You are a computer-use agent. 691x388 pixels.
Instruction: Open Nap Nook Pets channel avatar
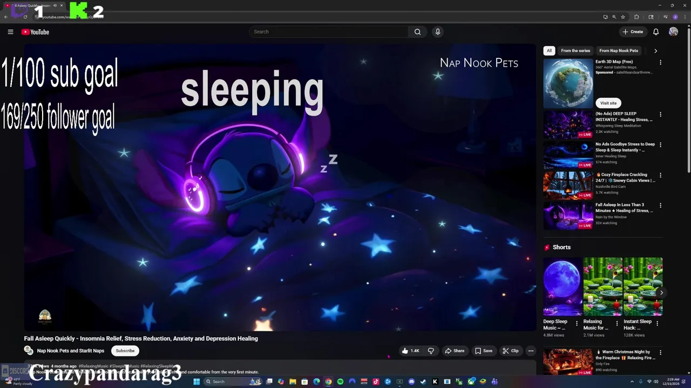tap(29, 350)
